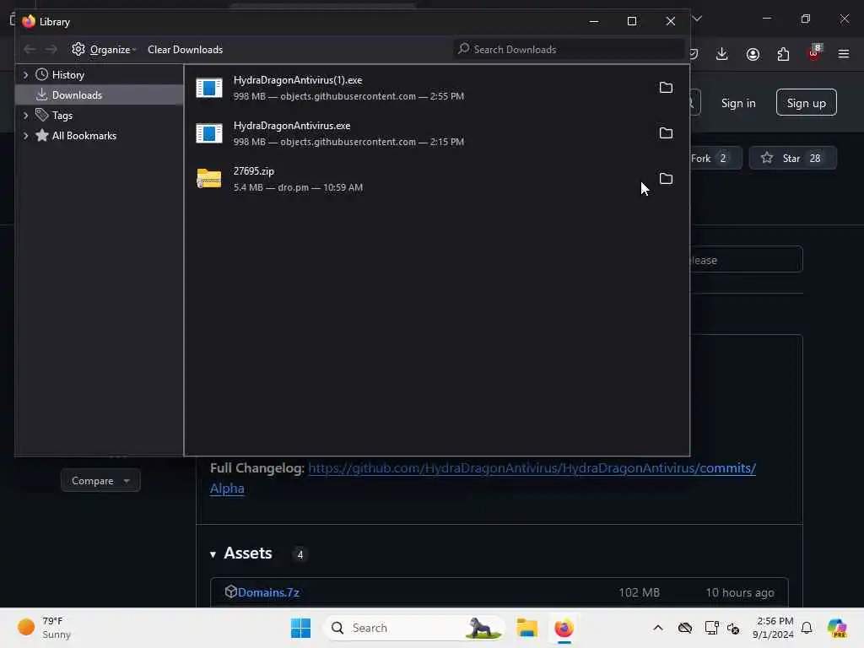Expand the All Bookmarks tree node
This screenshot has height=648, width=864.
(25, 136)
